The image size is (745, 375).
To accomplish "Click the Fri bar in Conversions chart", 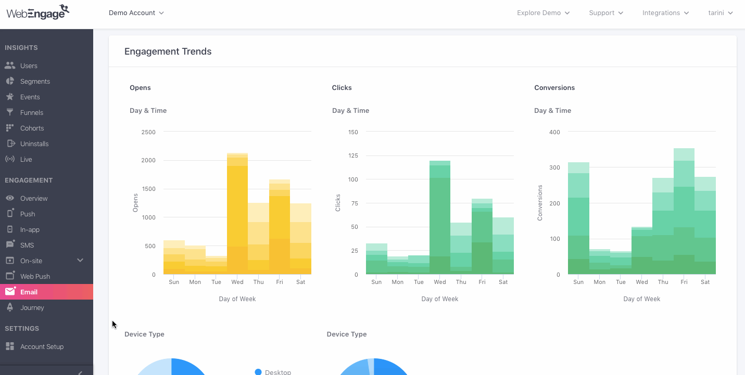I will tap(684, 211).
